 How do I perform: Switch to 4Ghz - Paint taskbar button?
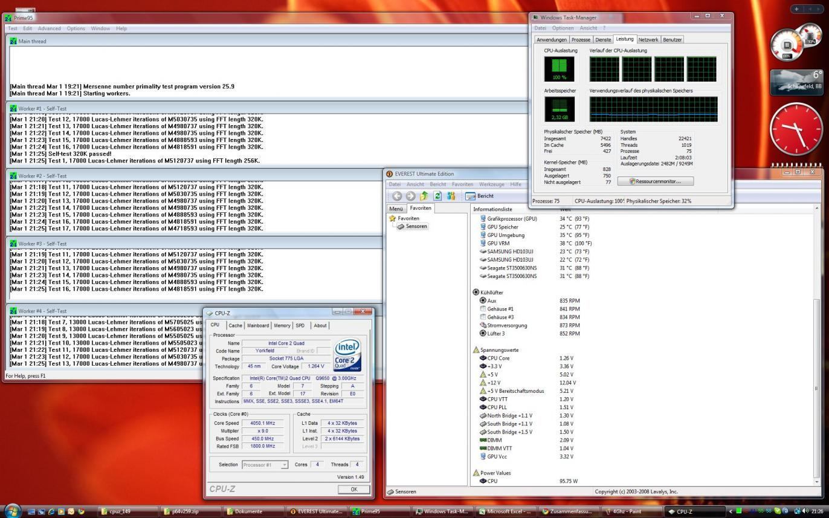(632, 511)
